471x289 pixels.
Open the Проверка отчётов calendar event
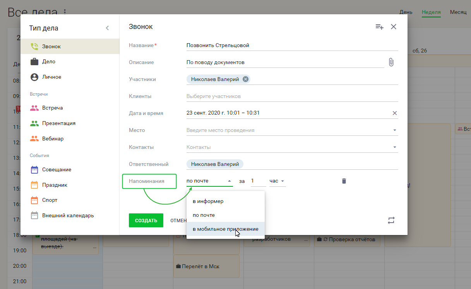tap(347, 240)
